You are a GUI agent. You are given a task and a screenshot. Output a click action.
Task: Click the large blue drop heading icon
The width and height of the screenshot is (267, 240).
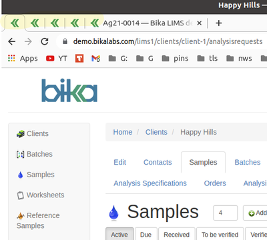click(x=113, y=213)
